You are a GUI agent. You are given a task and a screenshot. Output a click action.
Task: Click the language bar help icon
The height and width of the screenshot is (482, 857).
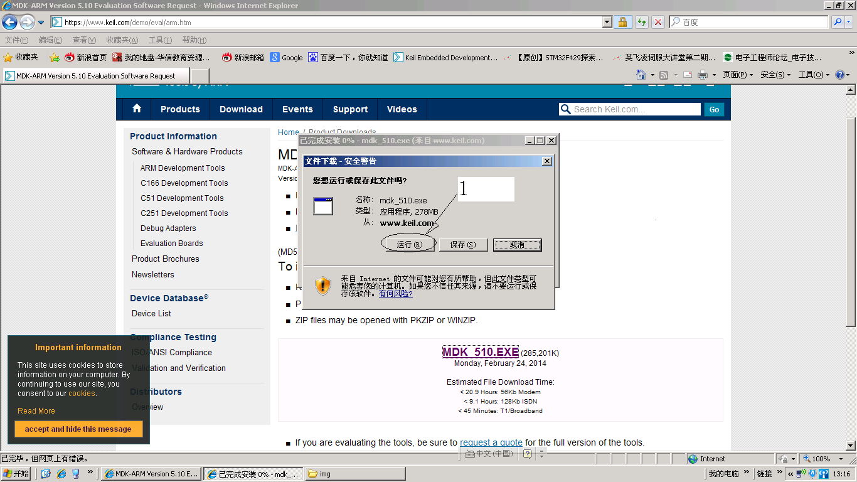pyautogui.click(x=528, y=453)
